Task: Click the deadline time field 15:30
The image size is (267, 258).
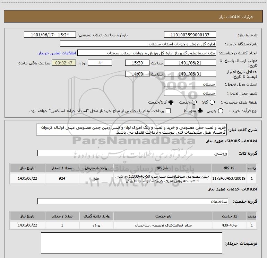Action: click(x=137, y=63)
